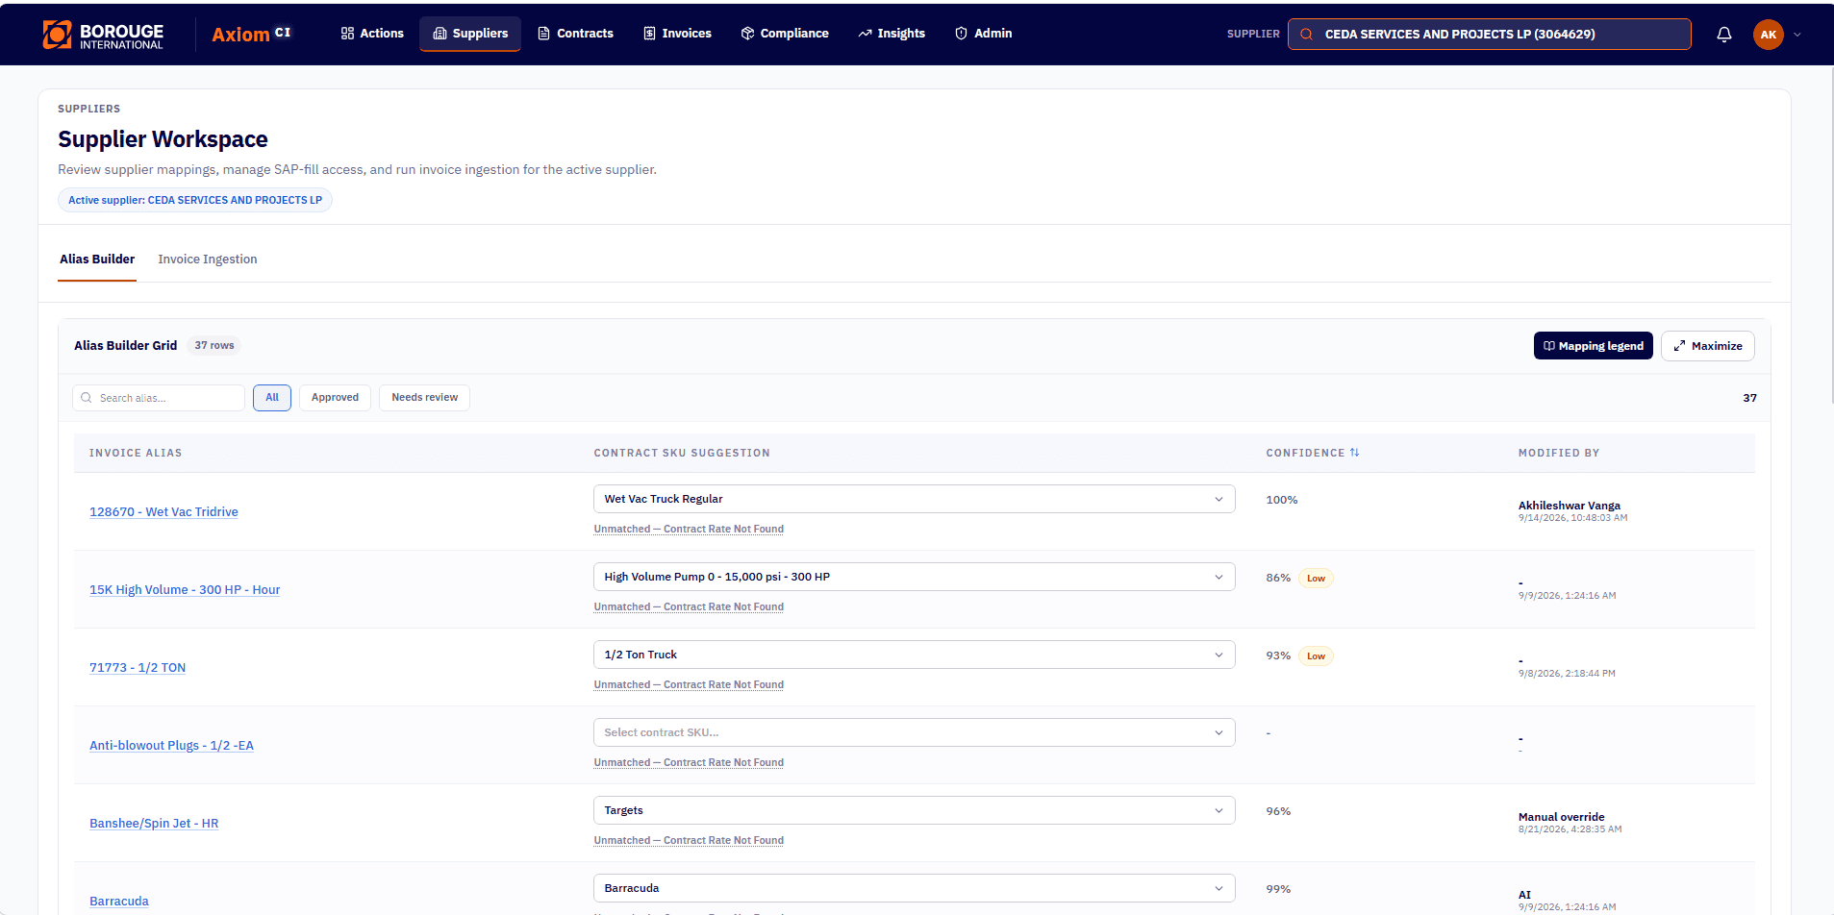Click the Unmatched note under Wet Vac Truck Regular
Screen dimensions: 1834x915
click(x=689, y=530)
